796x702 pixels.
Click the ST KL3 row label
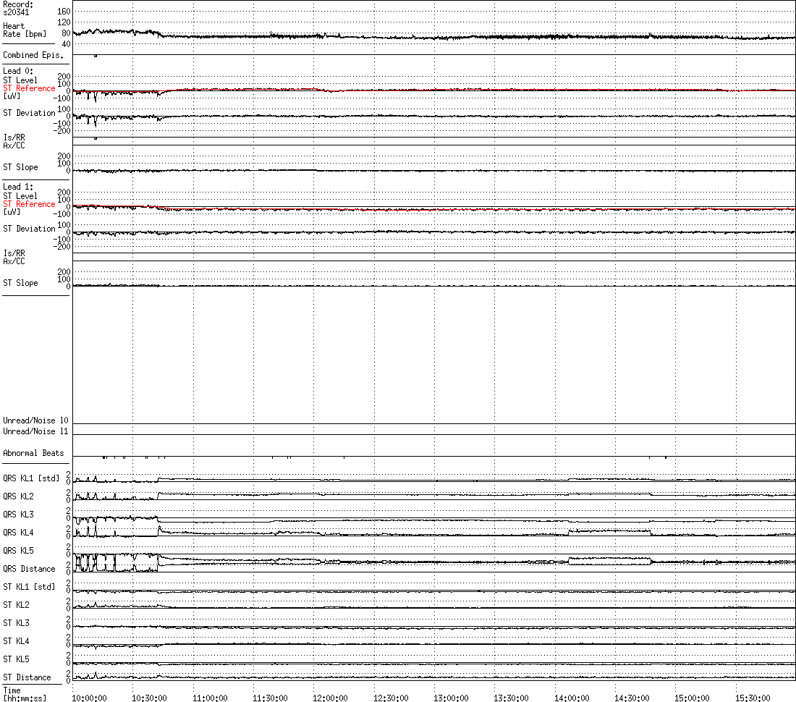tap(17, 623)
